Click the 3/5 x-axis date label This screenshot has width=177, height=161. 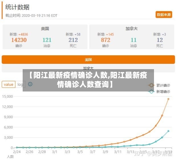coord(80,152)
